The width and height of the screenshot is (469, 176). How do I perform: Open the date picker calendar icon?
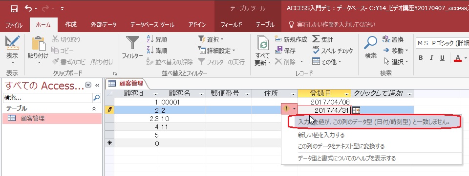pos(356,110)
